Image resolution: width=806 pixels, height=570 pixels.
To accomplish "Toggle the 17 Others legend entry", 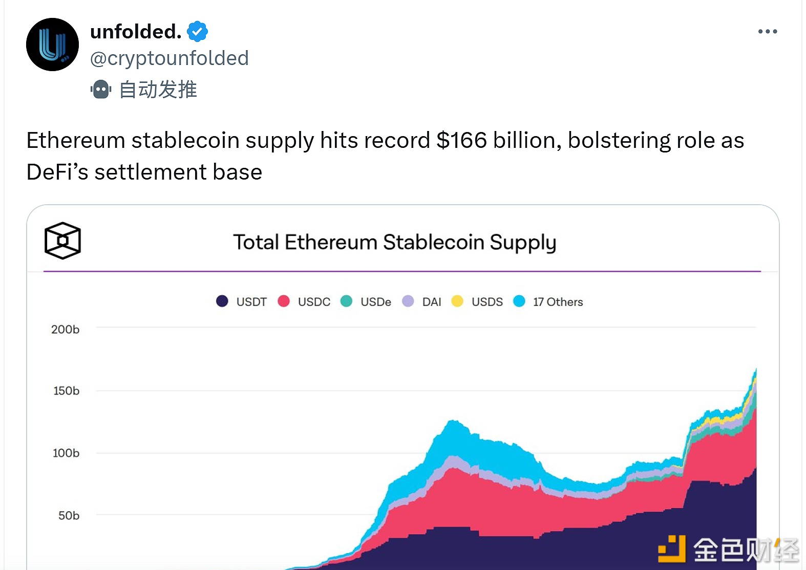I will tap(548, 301).
